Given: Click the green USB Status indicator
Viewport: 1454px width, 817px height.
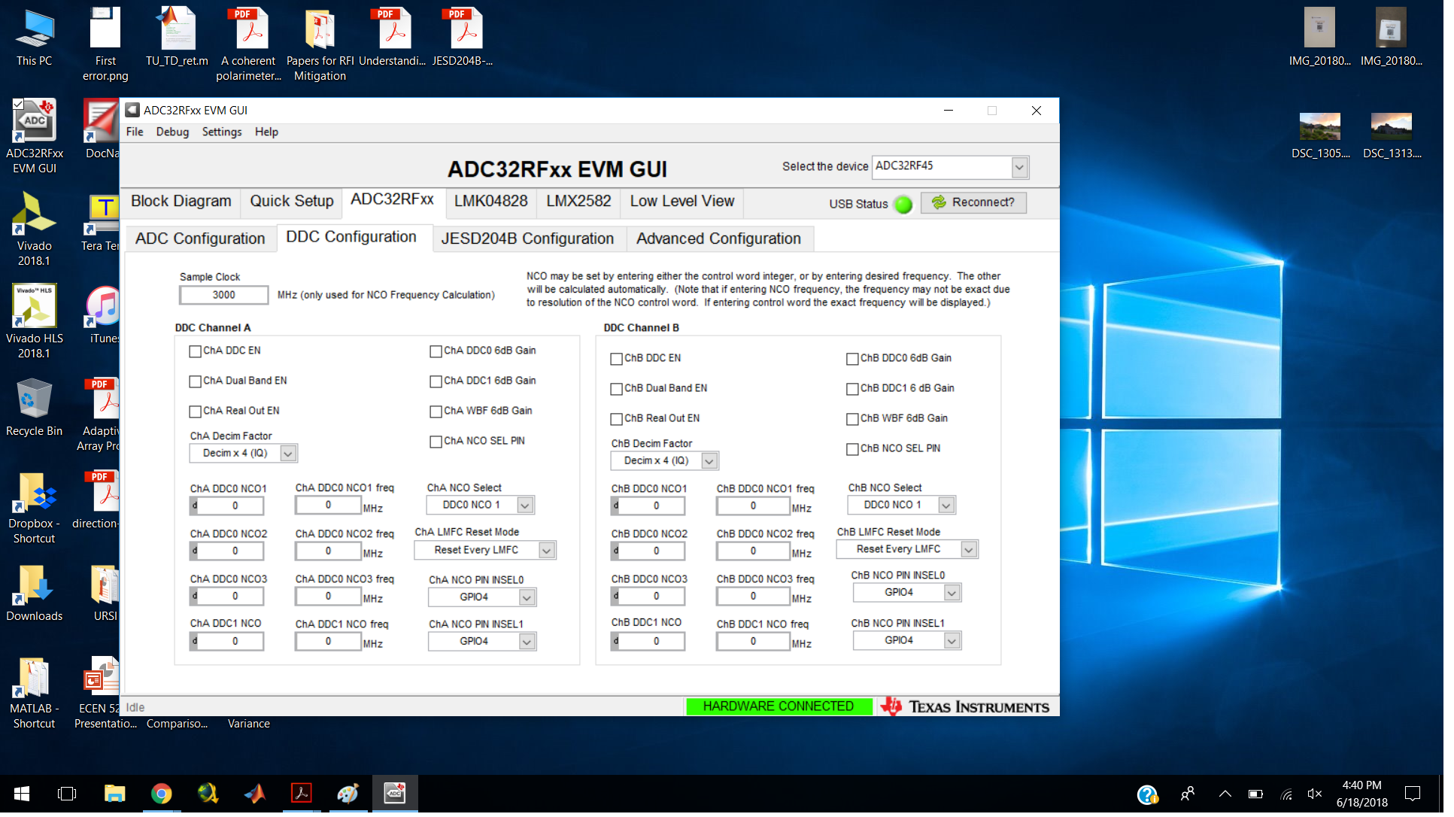Looking at the screenshot, I should point(903,204).
